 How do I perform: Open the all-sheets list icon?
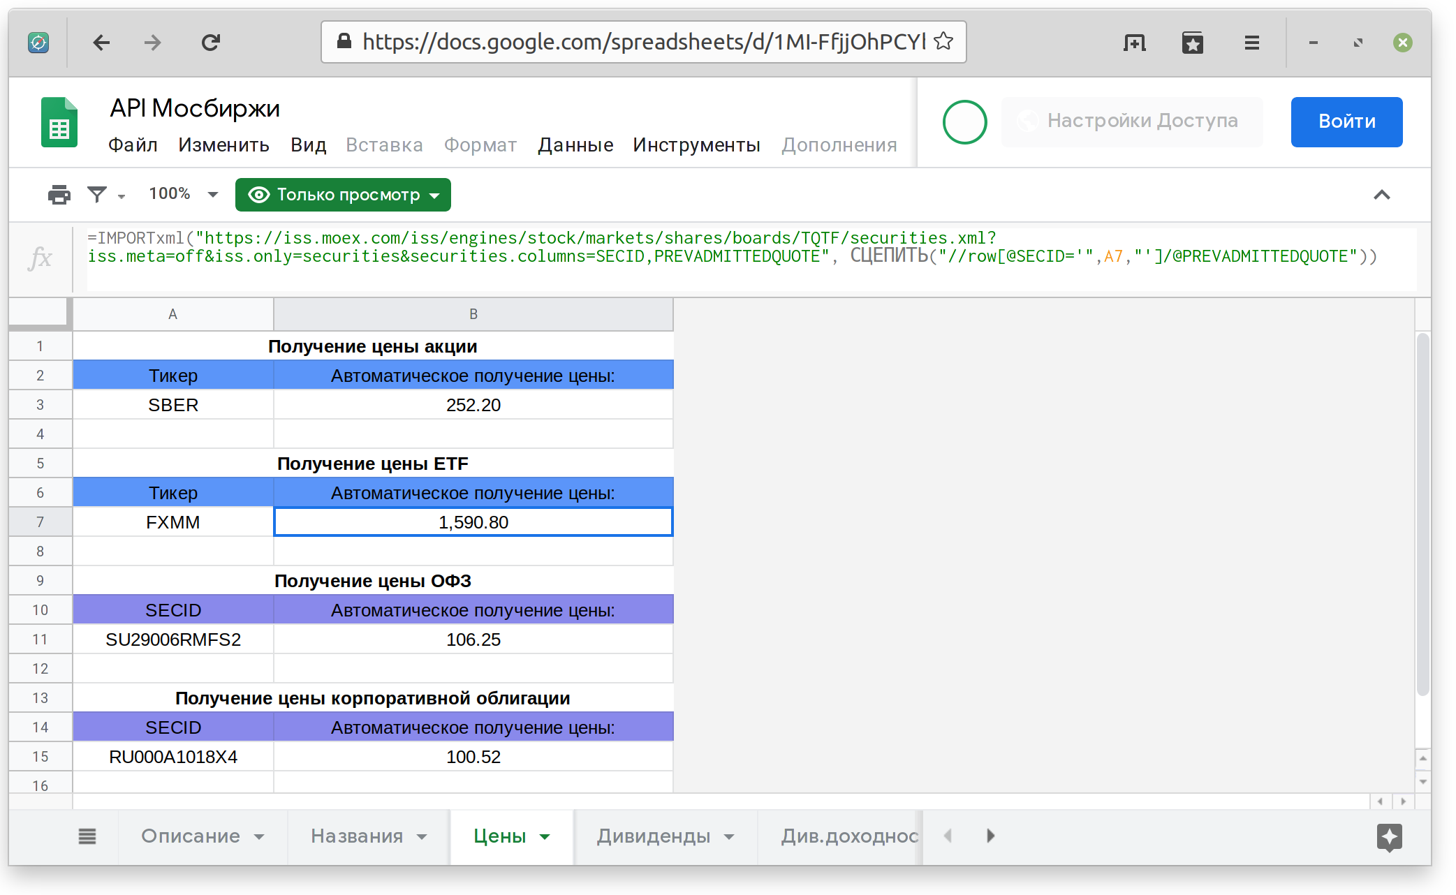[87, 836]
